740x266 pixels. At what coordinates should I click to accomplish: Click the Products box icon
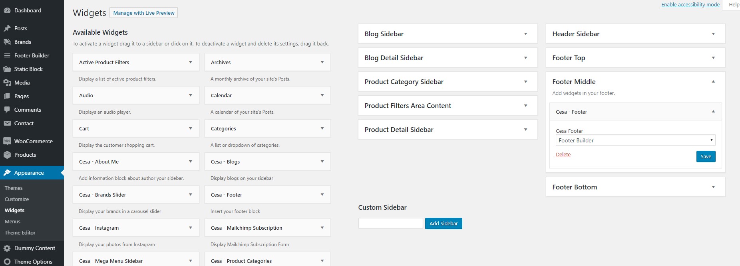(7, 155)
